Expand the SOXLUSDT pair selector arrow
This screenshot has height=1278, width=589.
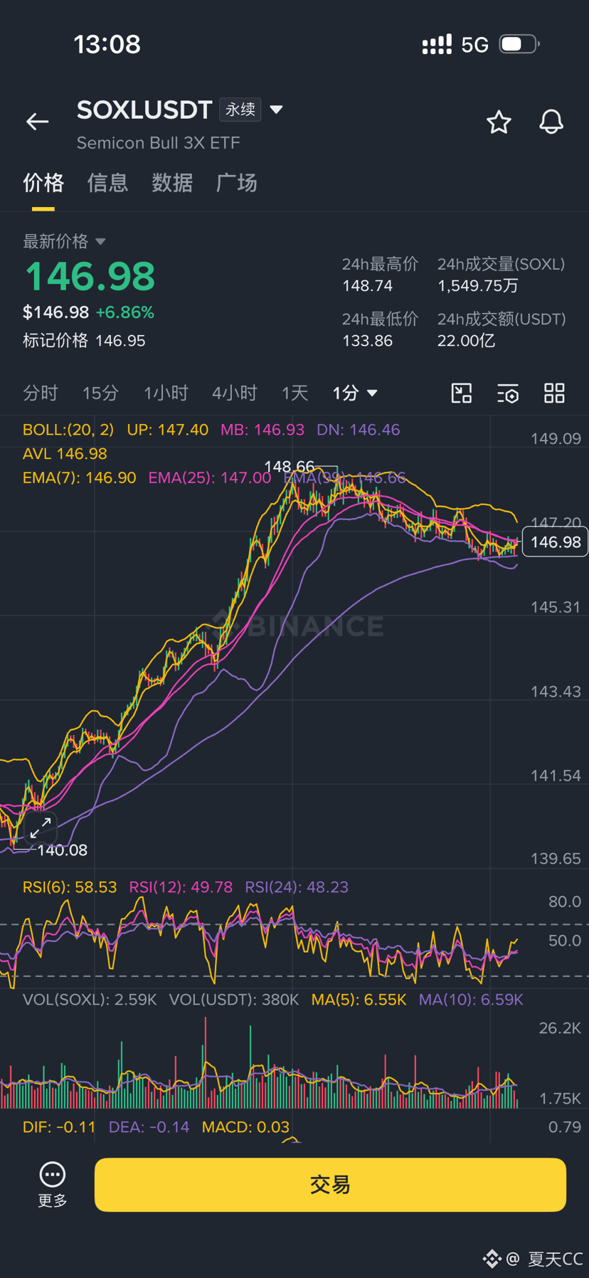(x=277, y=110)
